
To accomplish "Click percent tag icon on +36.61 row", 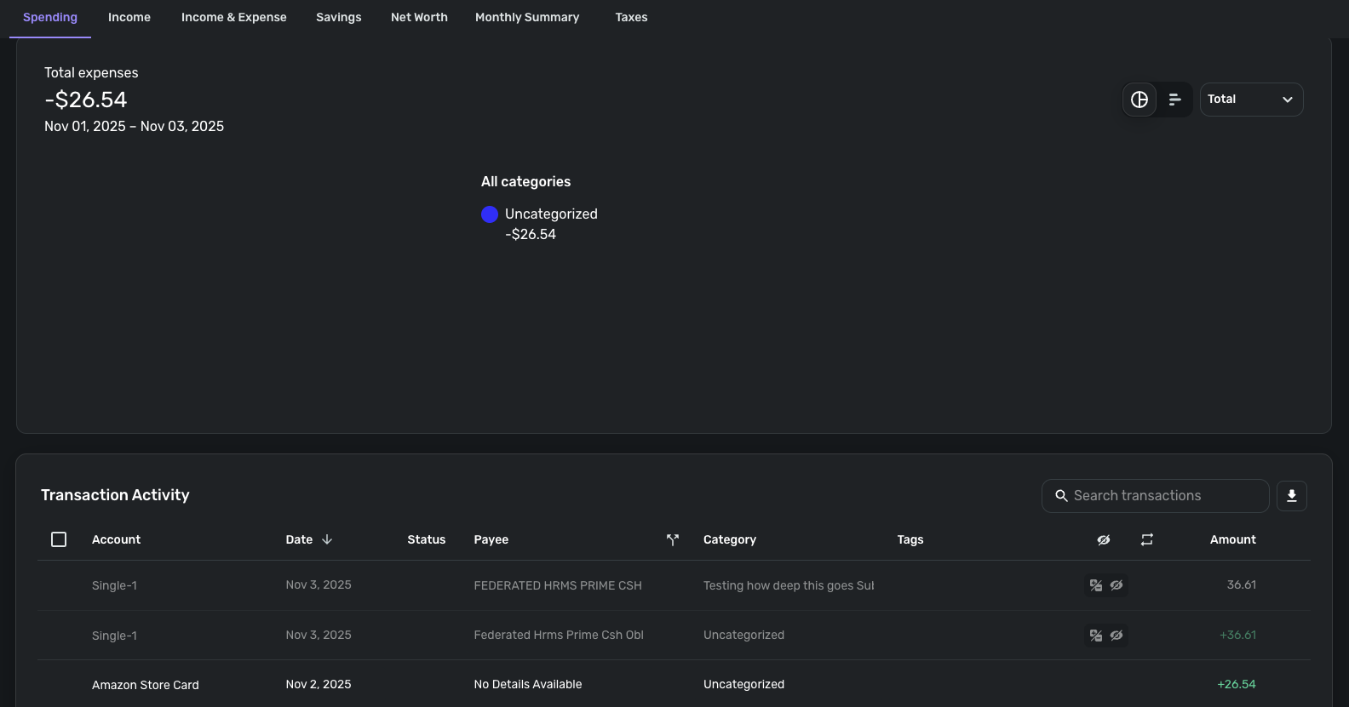I will (1096, 636).
